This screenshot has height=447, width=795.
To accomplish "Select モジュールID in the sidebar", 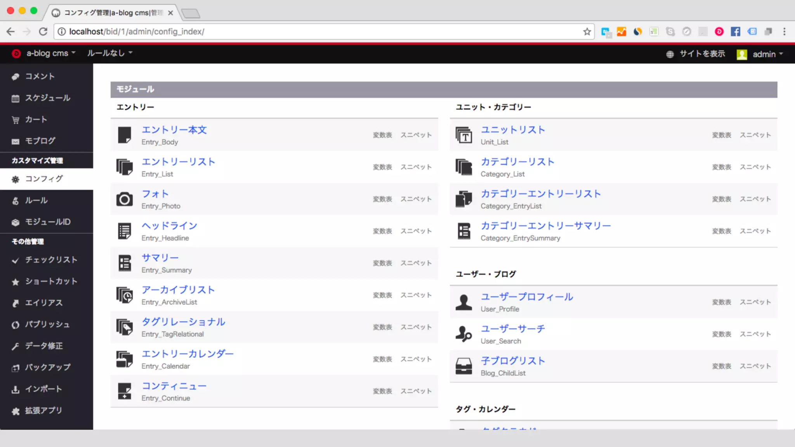I will click(47, 222).
